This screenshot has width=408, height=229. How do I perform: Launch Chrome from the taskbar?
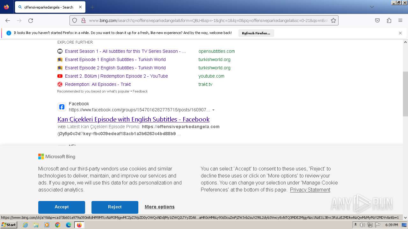coord(58,225)
